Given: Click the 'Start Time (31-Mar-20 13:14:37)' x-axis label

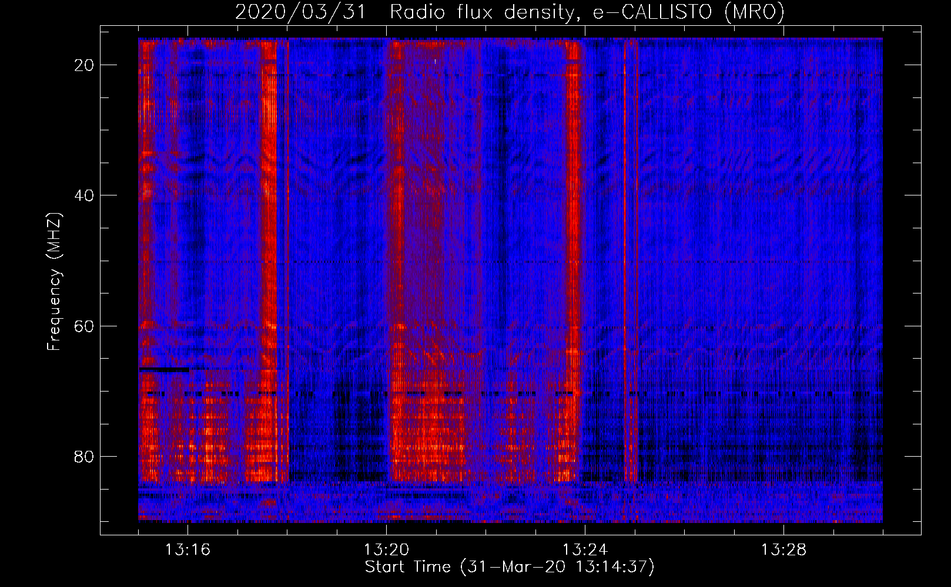Looking at the screenshot, I should [x=510, y=567].
